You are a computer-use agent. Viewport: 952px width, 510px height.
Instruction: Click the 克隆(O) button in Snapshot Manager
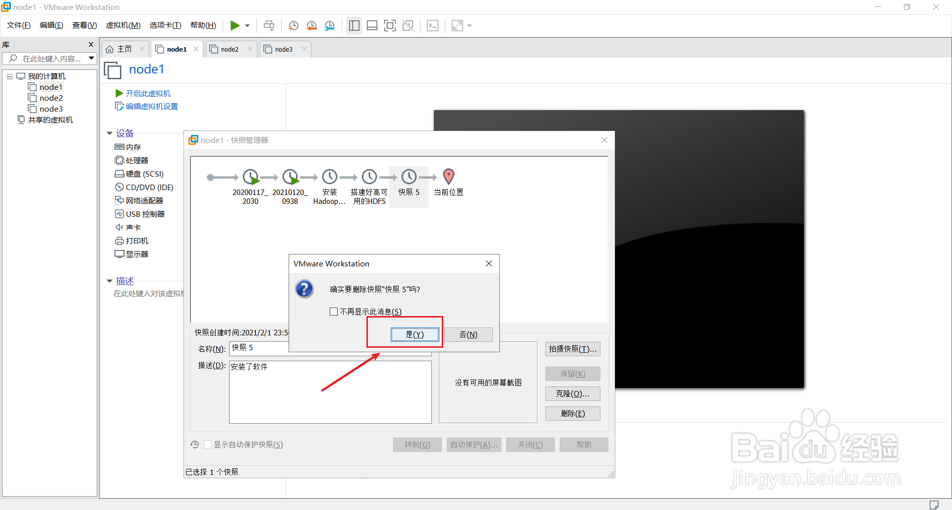coord(572,393)
